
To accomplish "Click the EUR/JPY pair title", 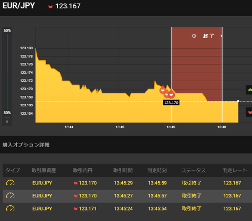I will [x=19, y=6].
